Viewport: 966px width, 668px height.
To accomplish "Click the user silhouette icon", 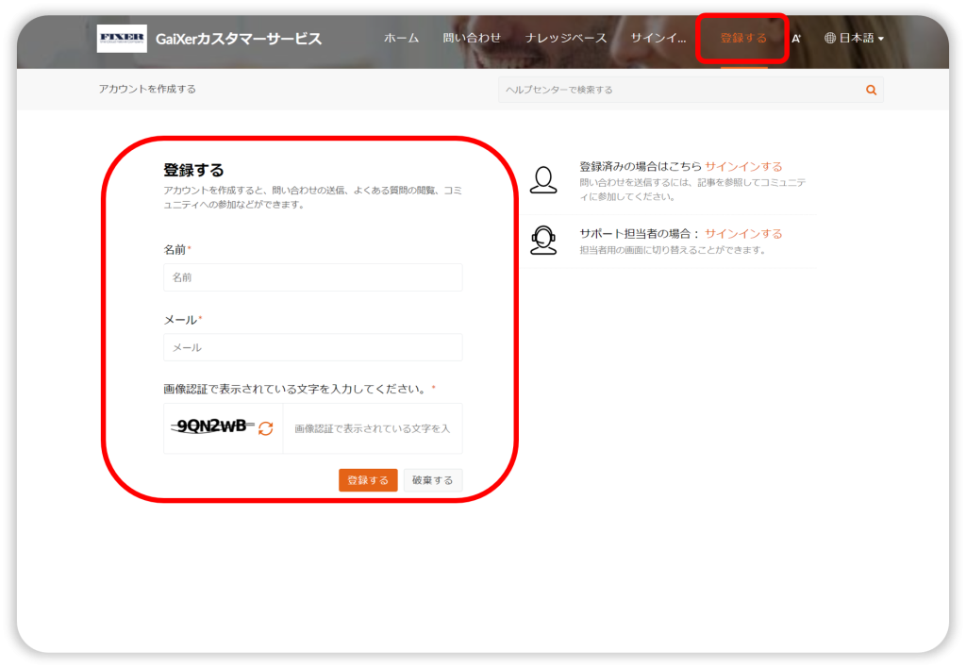I will [543, 179].
